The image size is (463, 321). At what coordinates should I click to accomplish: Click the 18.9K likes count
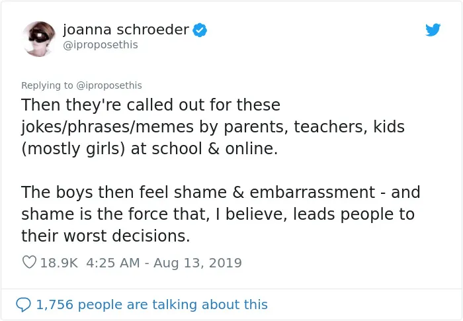point(59,263)
